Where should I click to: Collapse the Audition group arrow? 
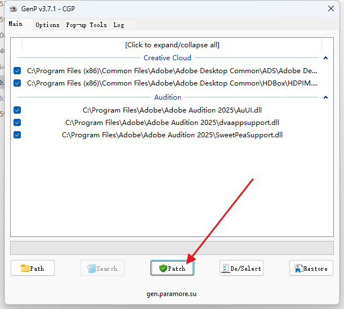click(325, 97)
